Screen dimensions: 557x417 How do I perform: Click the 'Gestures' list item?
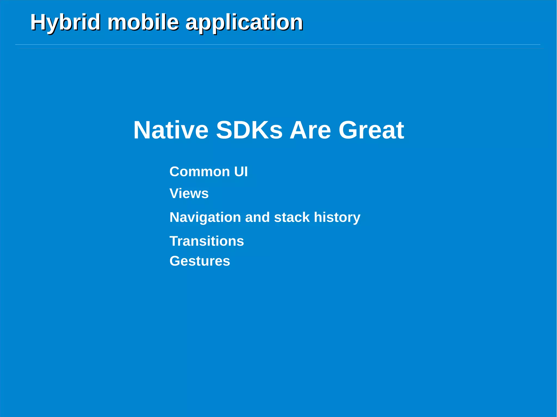(200, 261)
